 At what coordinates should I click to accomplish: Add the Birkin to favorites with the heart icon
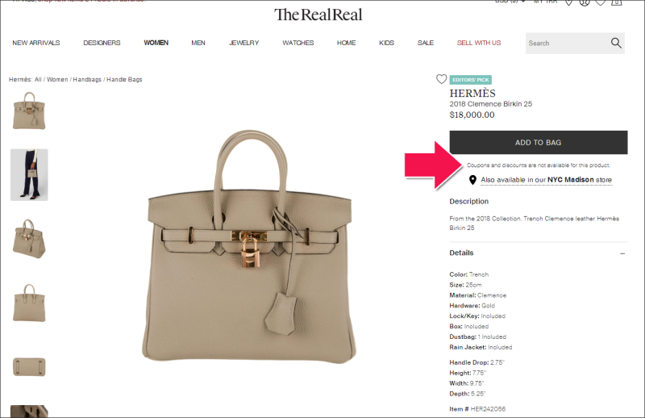point(441,79)
